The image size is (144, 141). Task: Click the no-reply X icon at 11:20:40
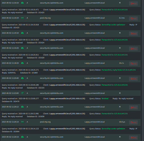coord(120,78)
